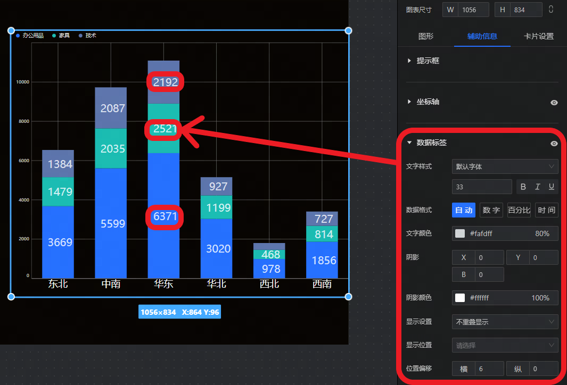The image size is (567, 385).
Task: Switch to the 图形 tab
Action: click(x=426, y=36)
